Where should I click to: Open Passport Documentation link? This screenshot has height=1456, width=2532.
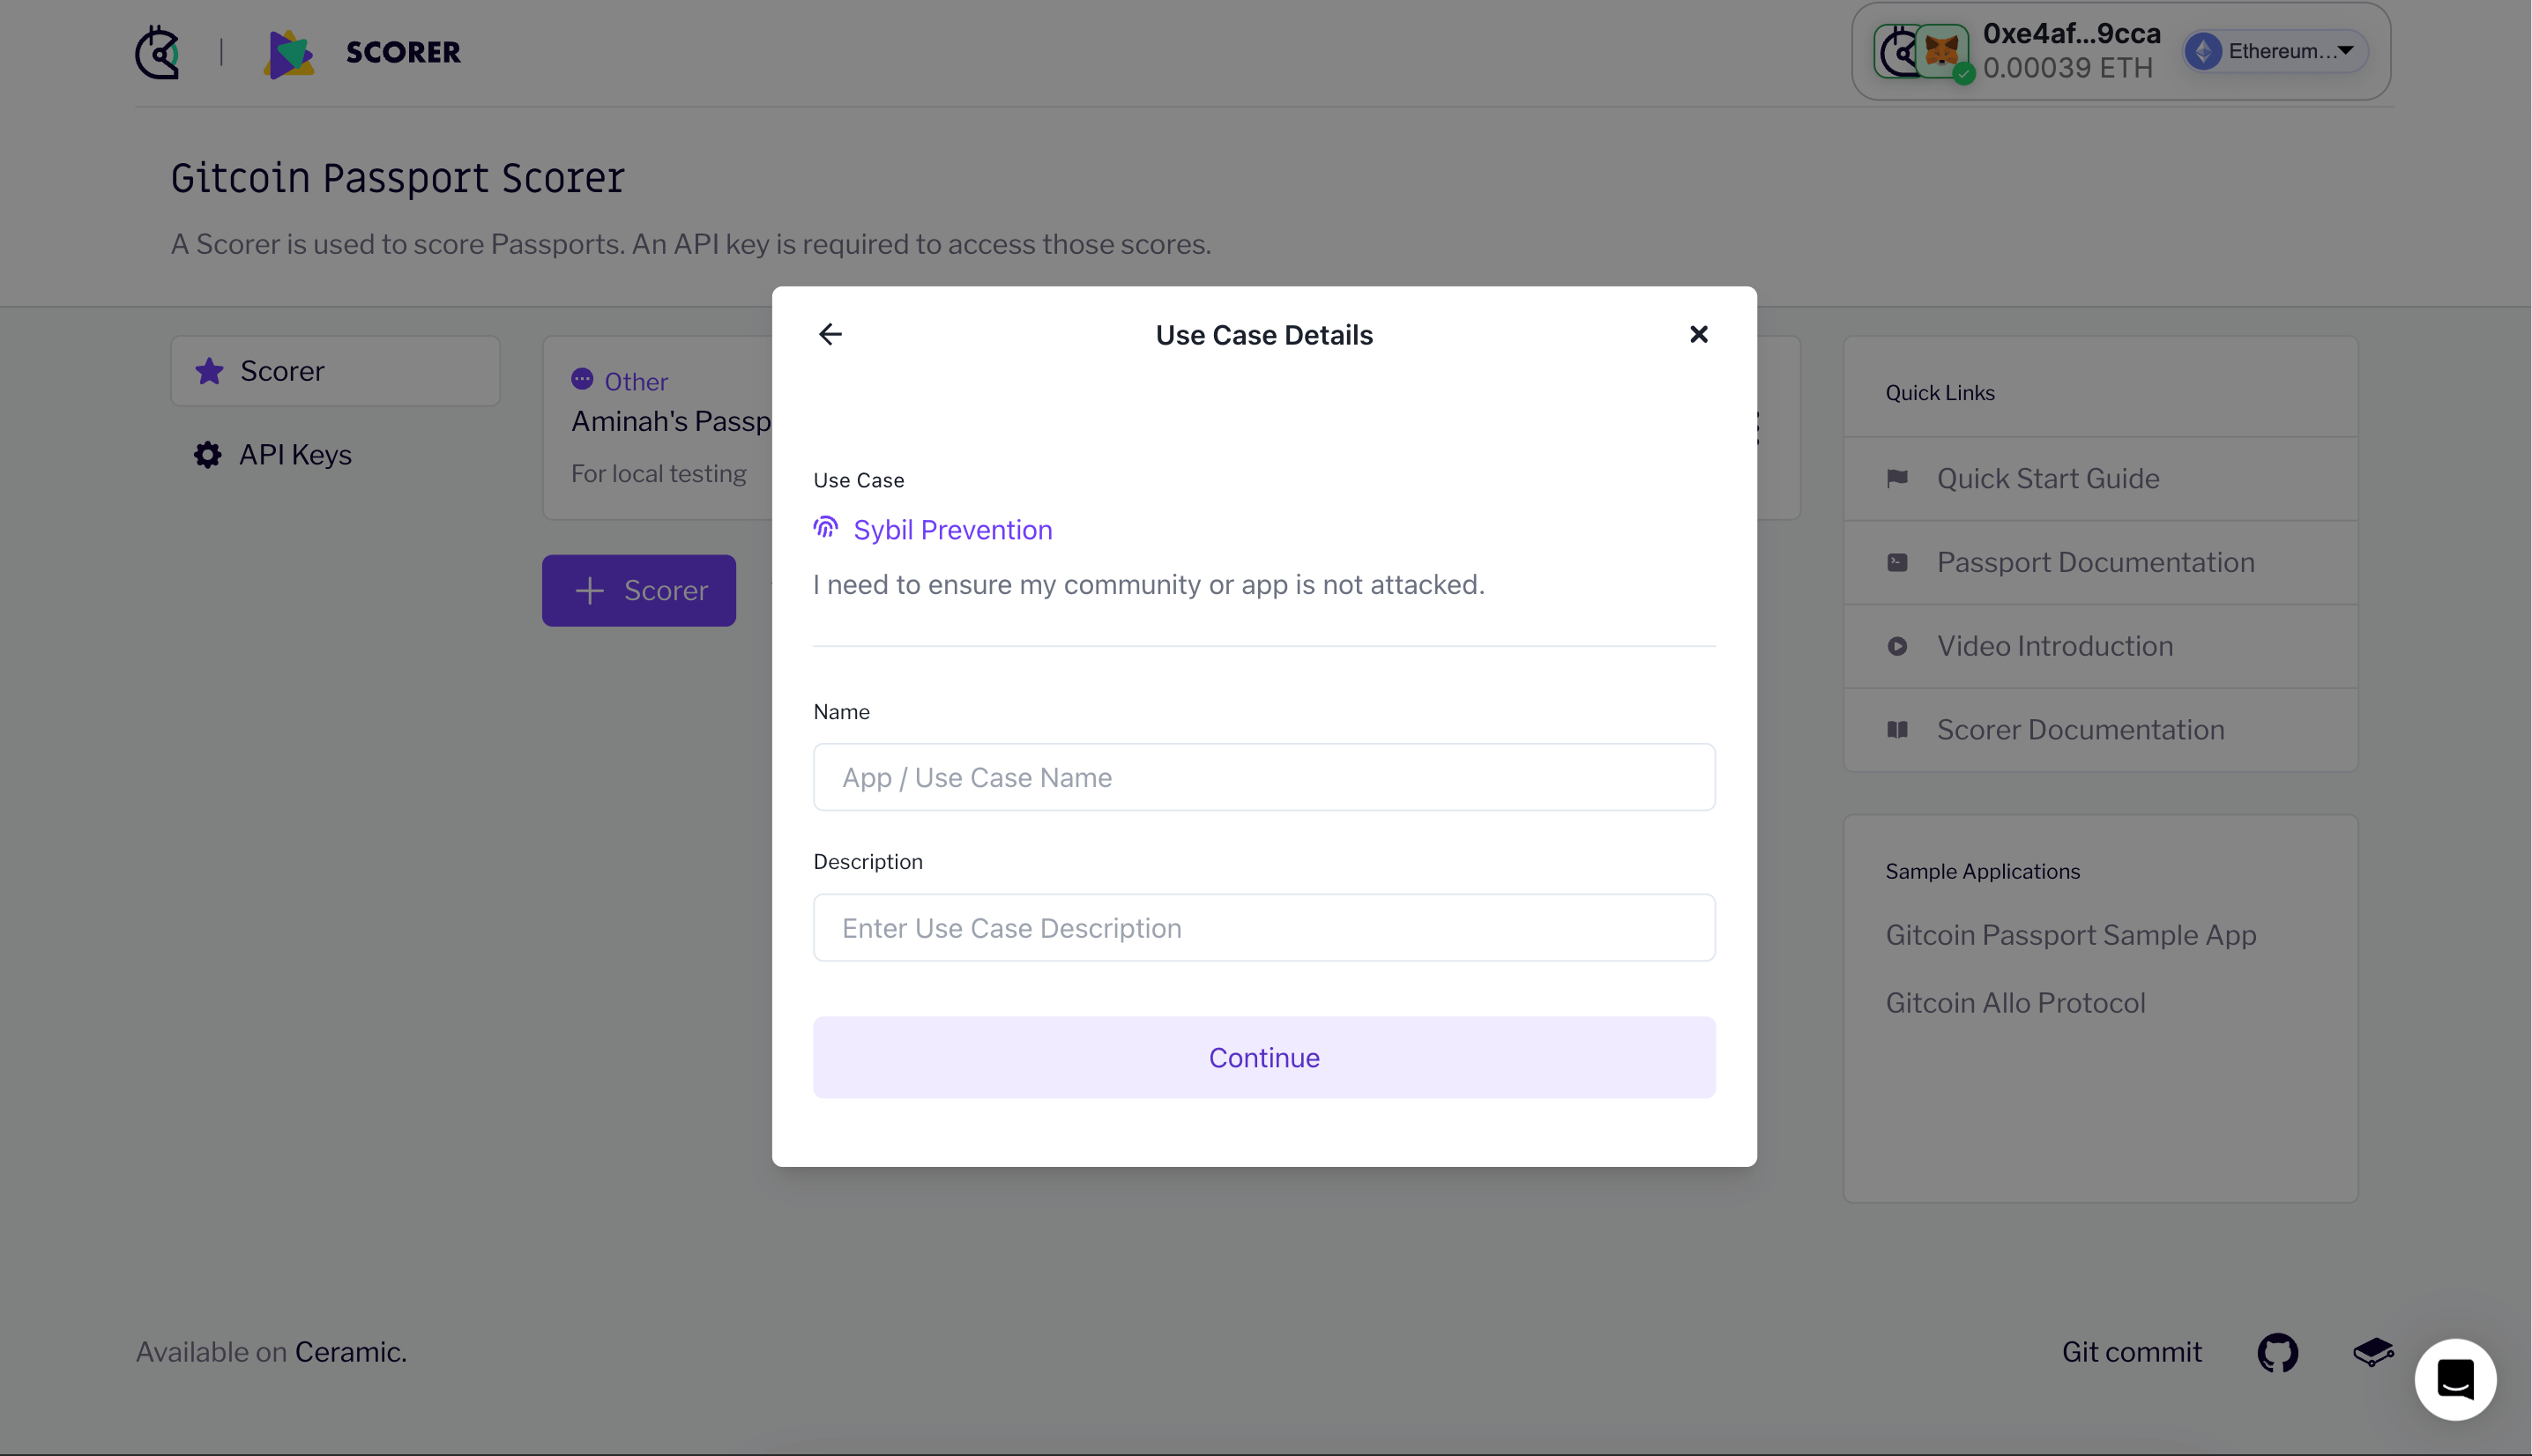point(2096,562)
